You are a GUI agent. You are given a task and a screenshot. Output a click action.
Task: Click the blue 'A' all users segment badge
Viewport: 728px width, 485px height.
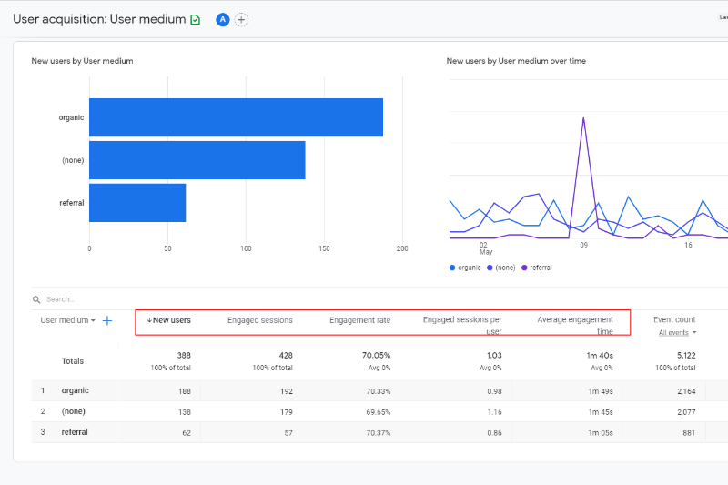click(222, 19)
